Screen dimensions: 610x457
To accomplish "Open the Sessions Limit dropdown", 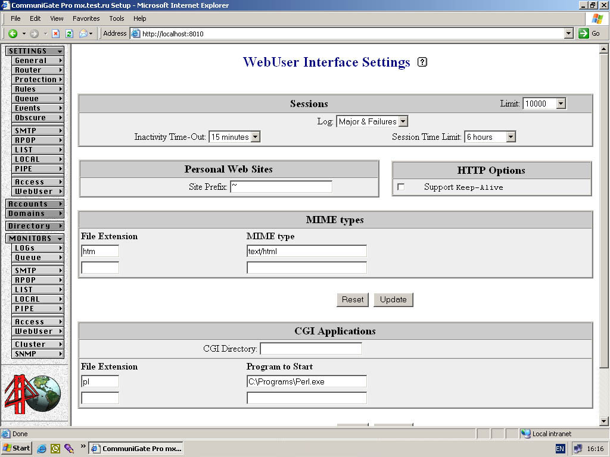I will tap(561, 104).
